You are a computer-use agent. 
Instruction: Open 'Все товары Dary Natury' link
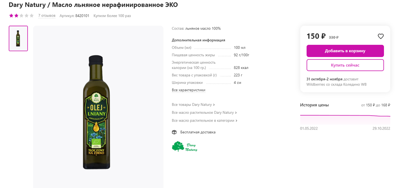click(193, 105)
